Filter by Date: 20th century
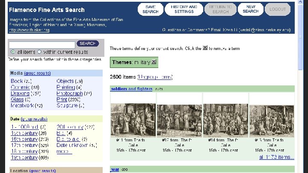The width and height of the screenshot is (308, 173). tap(70, 127)
